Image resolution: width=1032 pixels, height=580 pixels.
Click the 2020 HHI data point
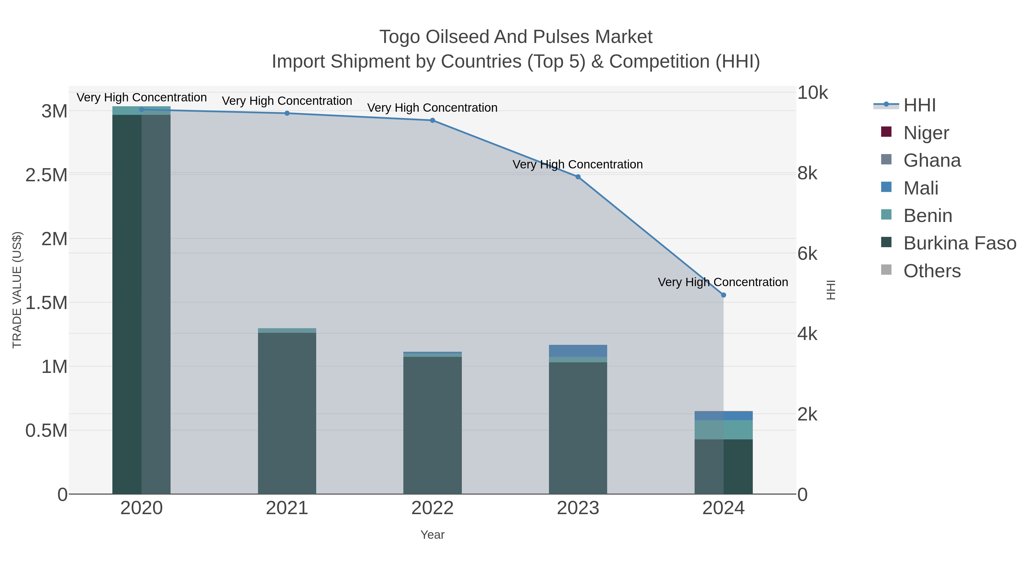click(141, 109)
